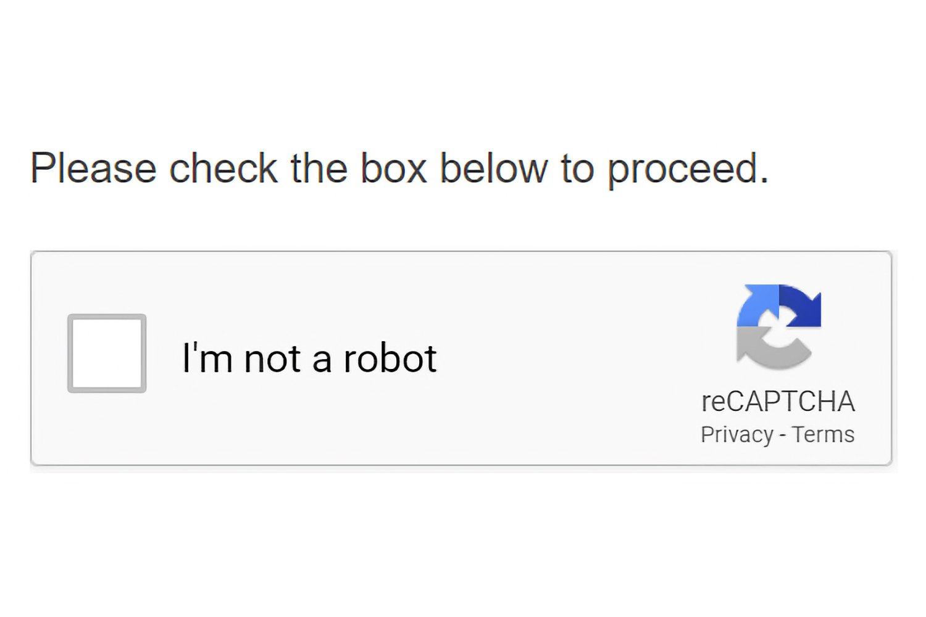
Task: Click the reCAPTCHA circular arrows logo
Action: coord(778,326)
